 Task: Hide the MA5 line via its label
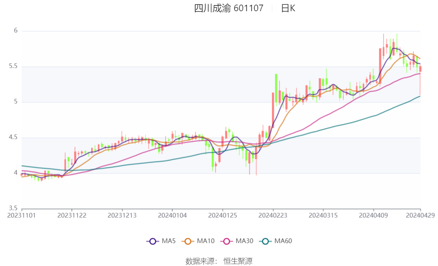click(x=168, y=241)
